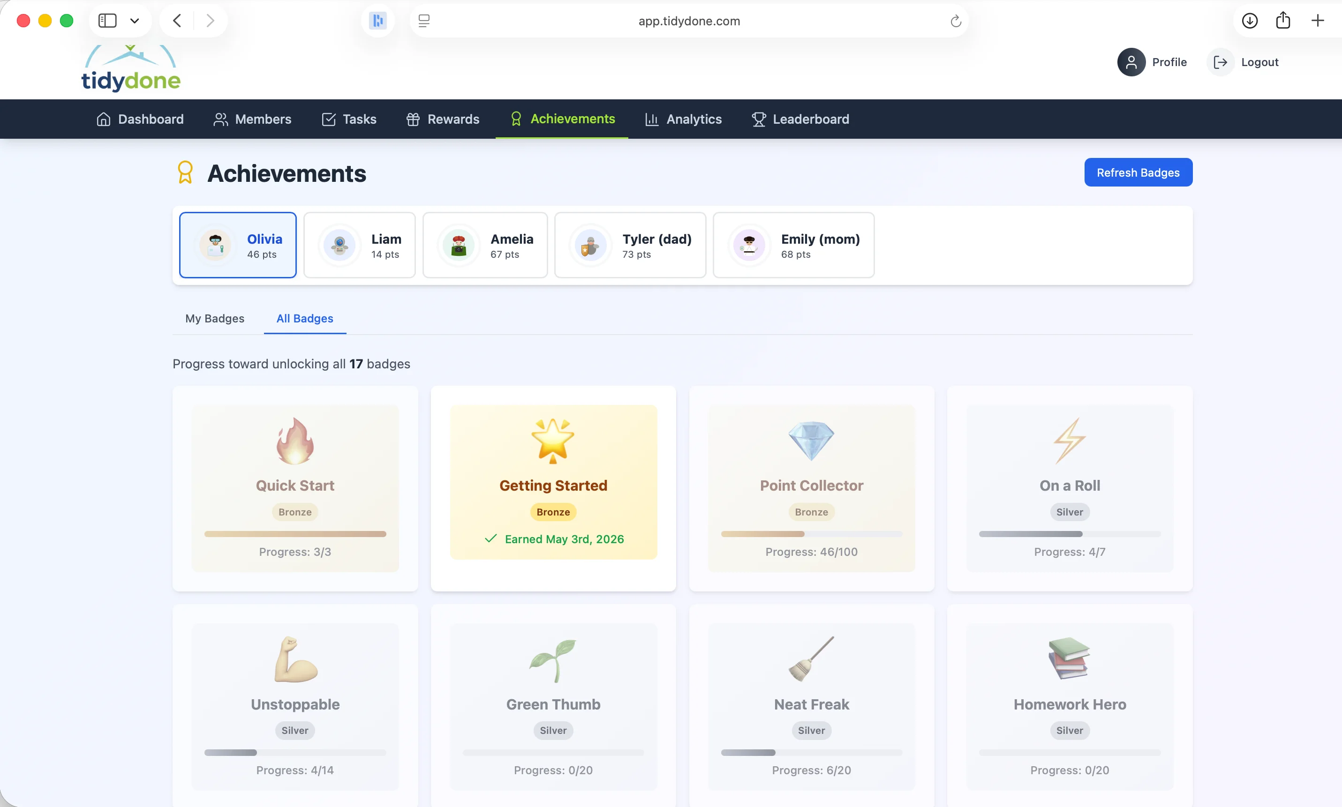Click "Progress: 4/7" text
This screenshot has height=807, width=1342.
1069,552
